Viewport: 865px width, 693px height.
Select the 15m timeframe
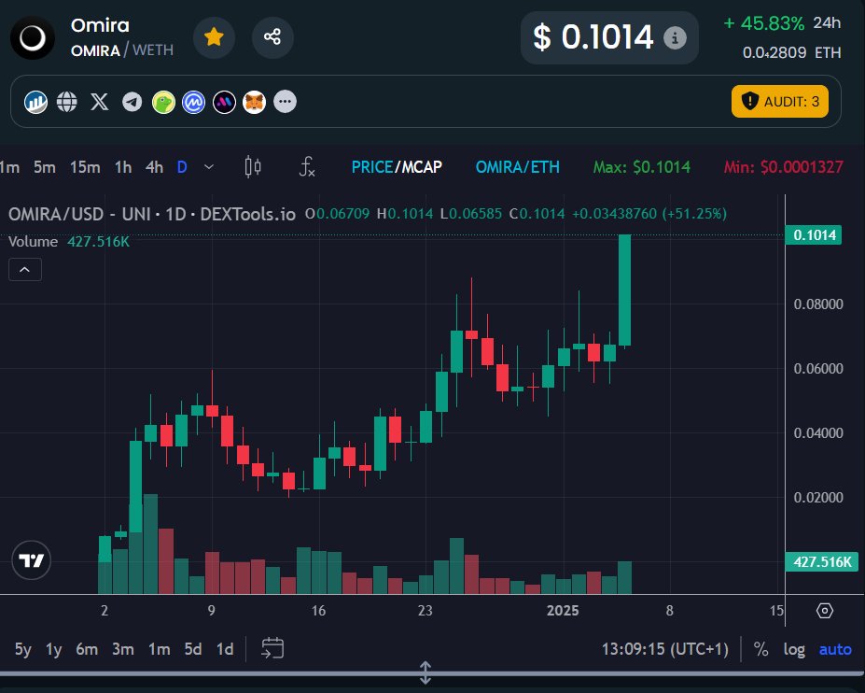(85, 167)
